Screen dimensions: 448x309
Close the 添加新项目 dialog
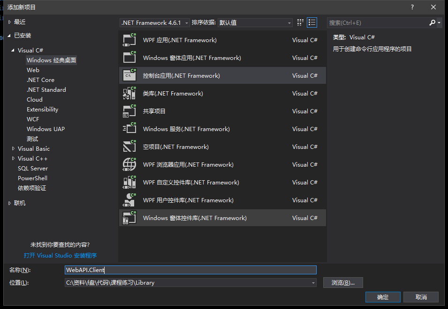point(433,7)
